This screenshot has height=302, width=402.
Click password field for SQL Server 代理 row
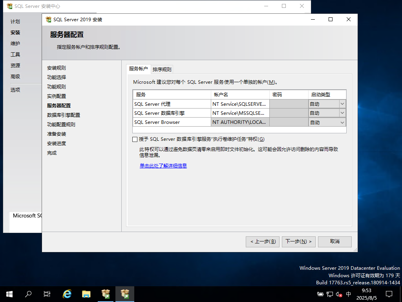pos(289,104)
